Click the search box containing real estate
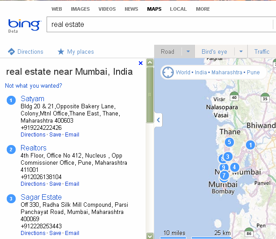Image resolution: width=276 pixels, height=239 pixels. click(160, 25)
